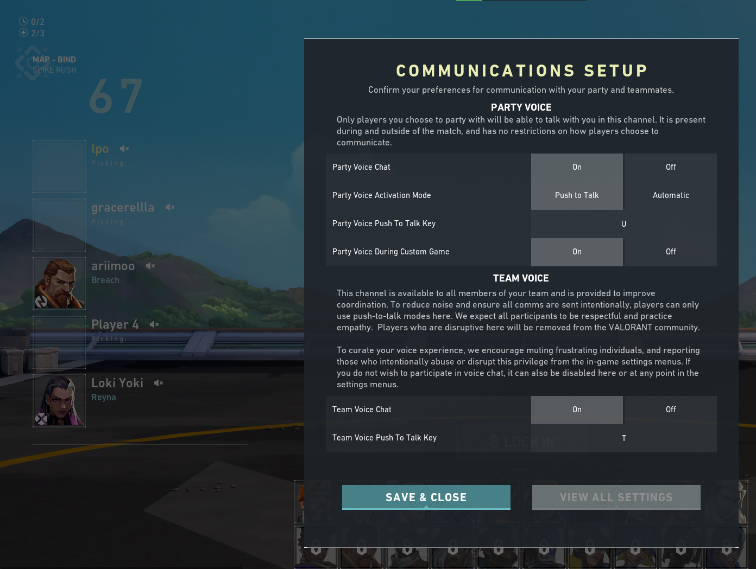Click lpo's empty agent portrait slot

click(59, 167)
